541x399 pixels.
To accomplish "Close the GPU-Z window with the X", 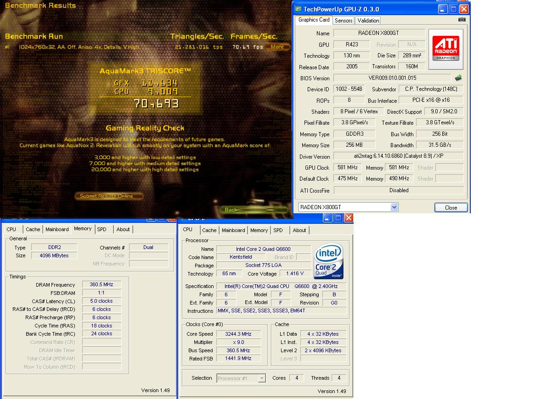I will [464, 9].
